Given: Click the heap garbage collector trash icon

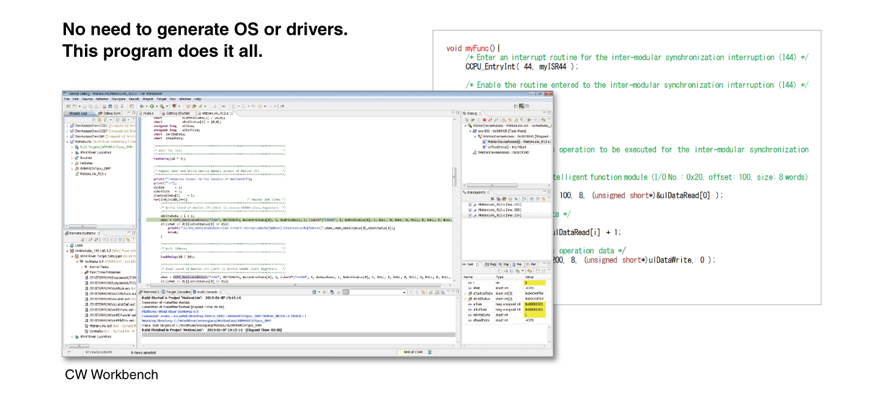Looking at the screenshot, I should [430, 352].
